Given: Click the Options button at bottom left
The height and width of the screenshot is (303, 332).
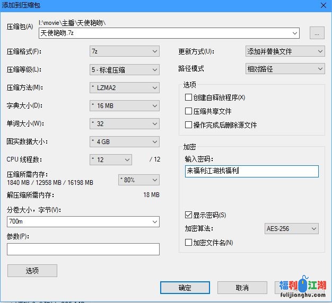Looking at the screenshot, I should point(32,271).
